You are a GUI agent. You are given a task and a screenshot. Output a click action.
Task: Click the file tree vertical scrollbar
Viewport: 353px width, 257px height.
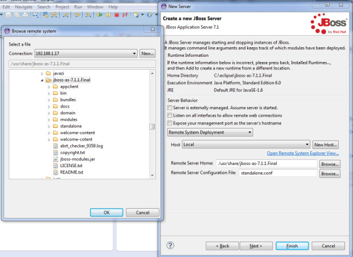(152, 127)
